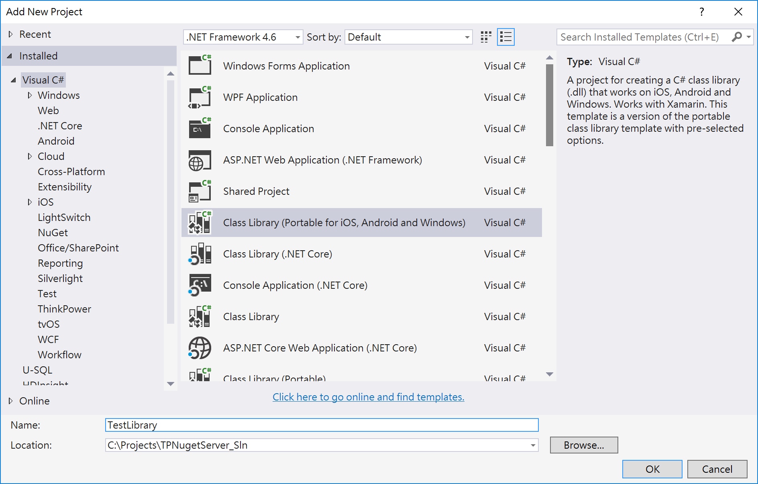The image size is (758, 484).
Task: Click the project Name text field
Action: coord(321,425)
